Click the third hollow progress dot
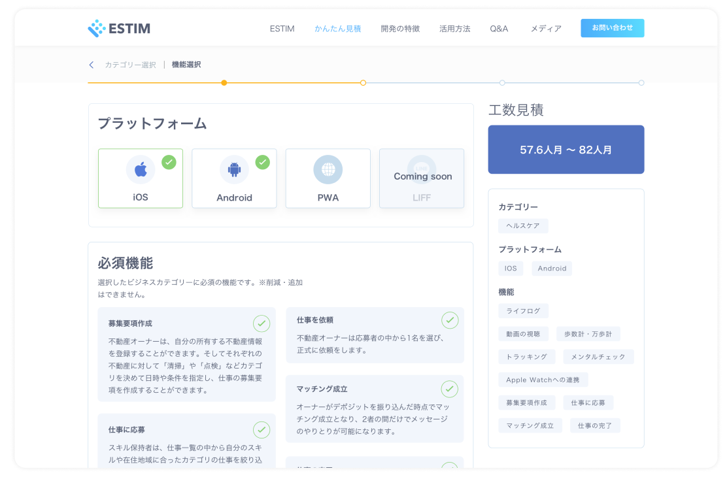 click(502, 83)
